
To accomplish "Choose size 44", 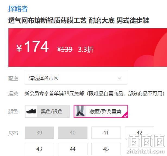I will click(x=73, y=149).
